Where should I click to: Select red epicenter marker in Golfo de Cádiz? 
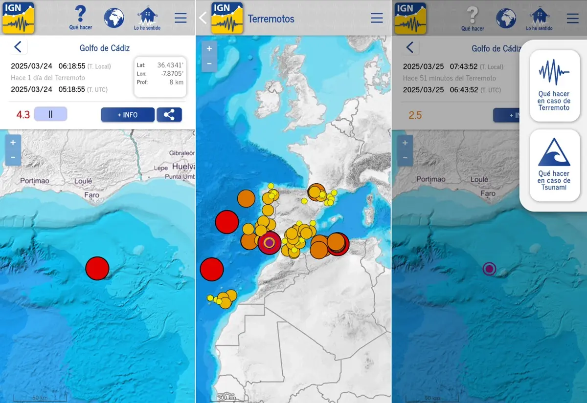(x=97, y=268)
